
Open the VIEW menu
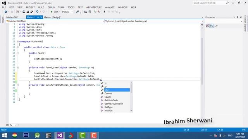20,7
